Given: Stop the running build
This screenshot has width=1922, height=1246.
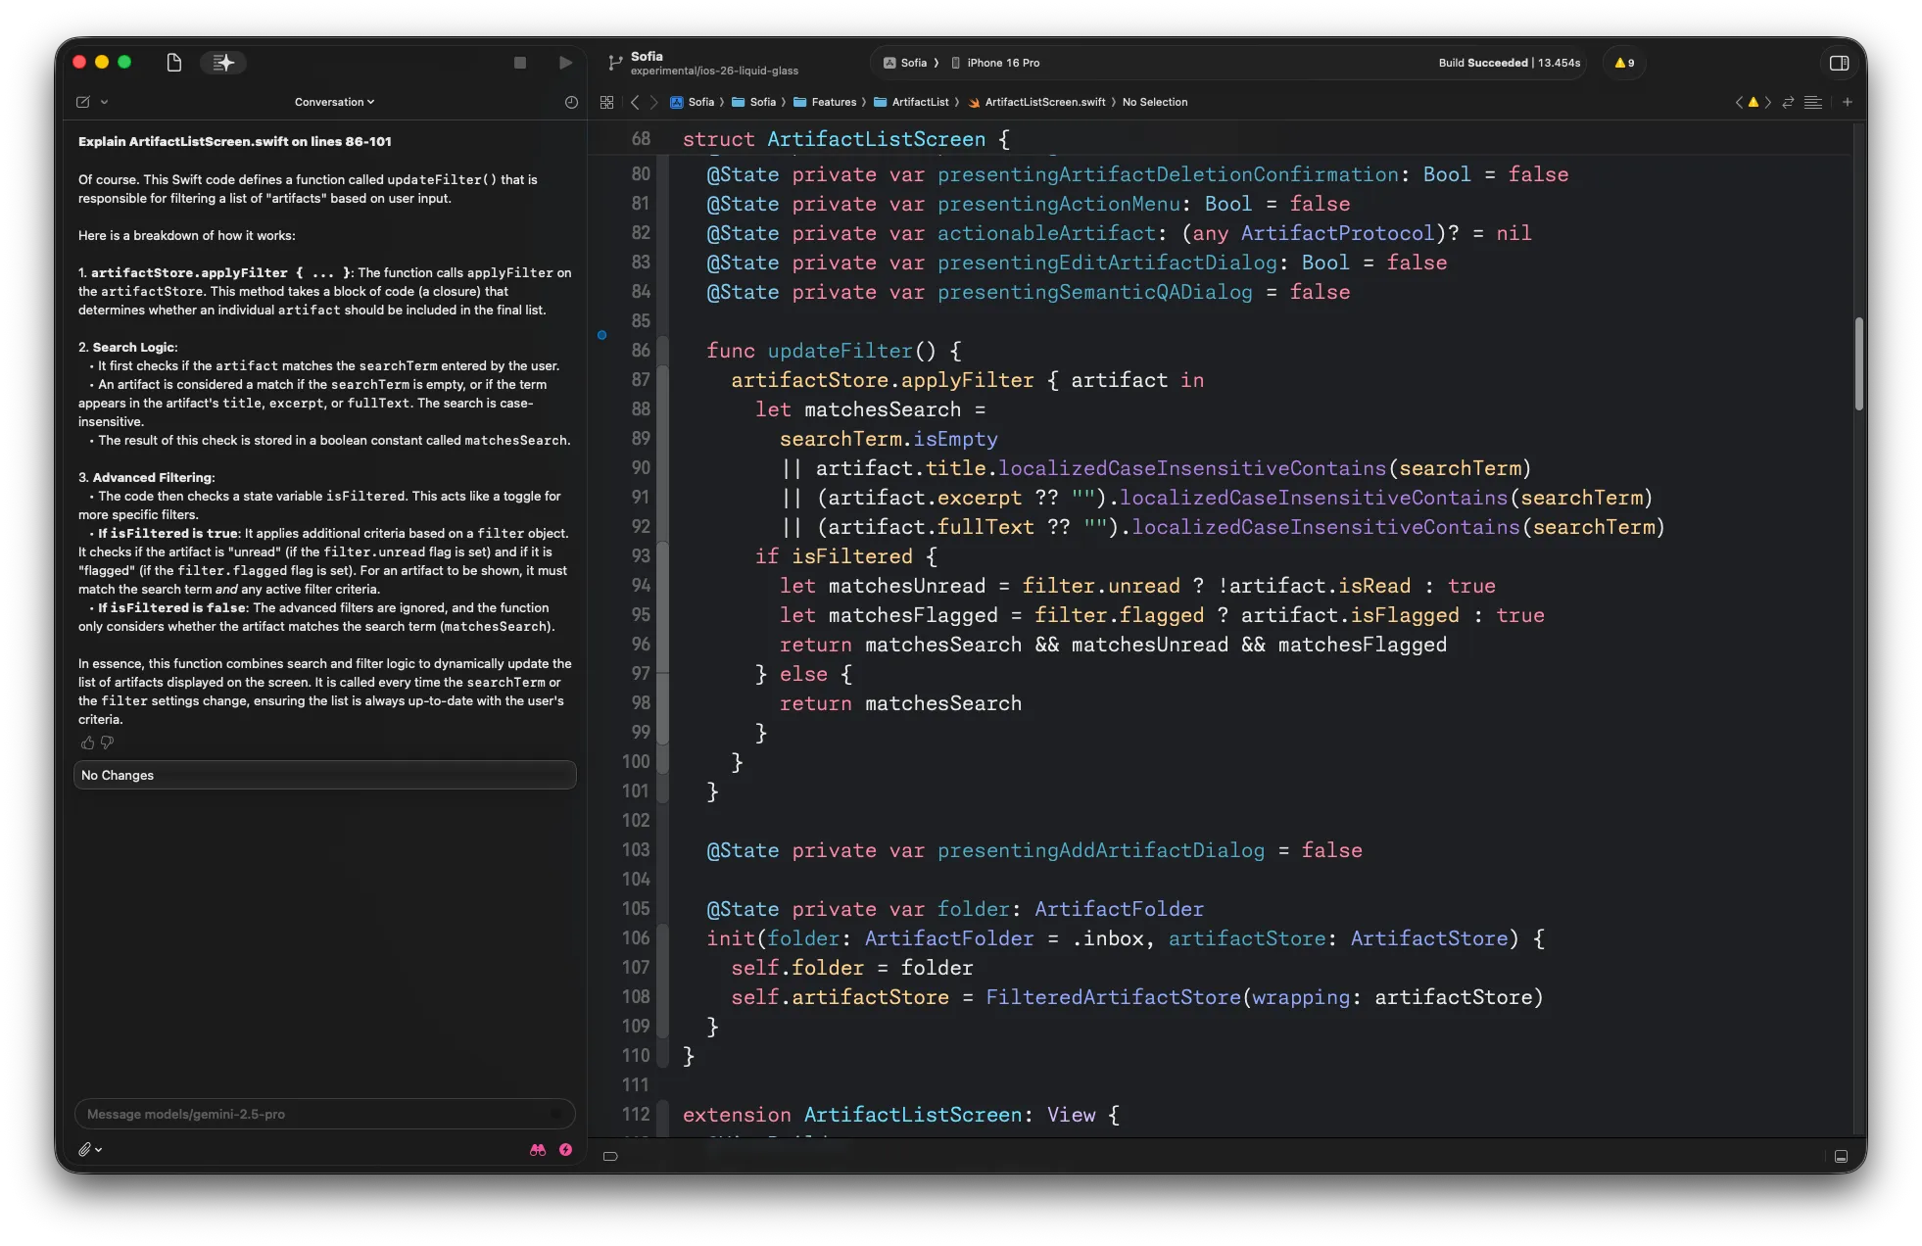Looking at the screenshot, I should coord(520,63).
